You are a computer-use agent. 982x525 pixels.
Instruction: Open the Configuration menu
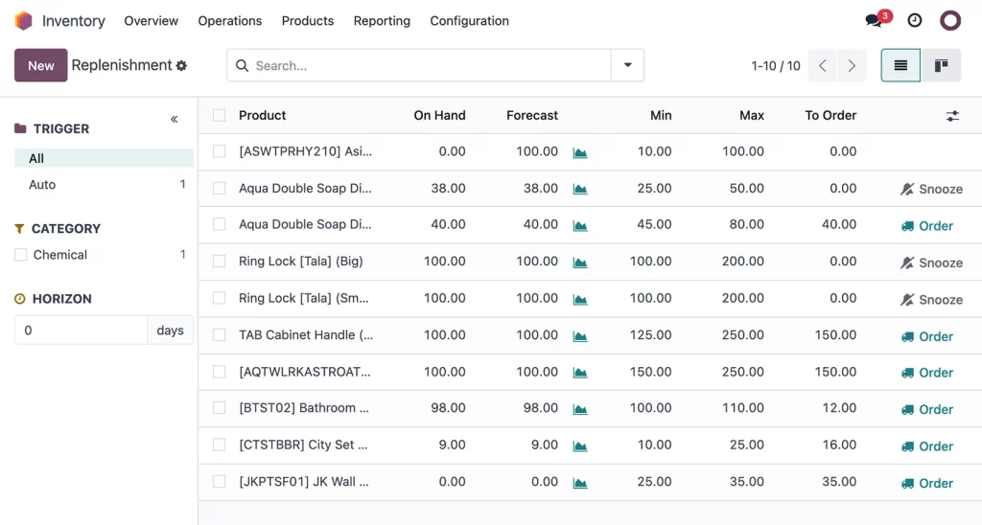point(469,20)
